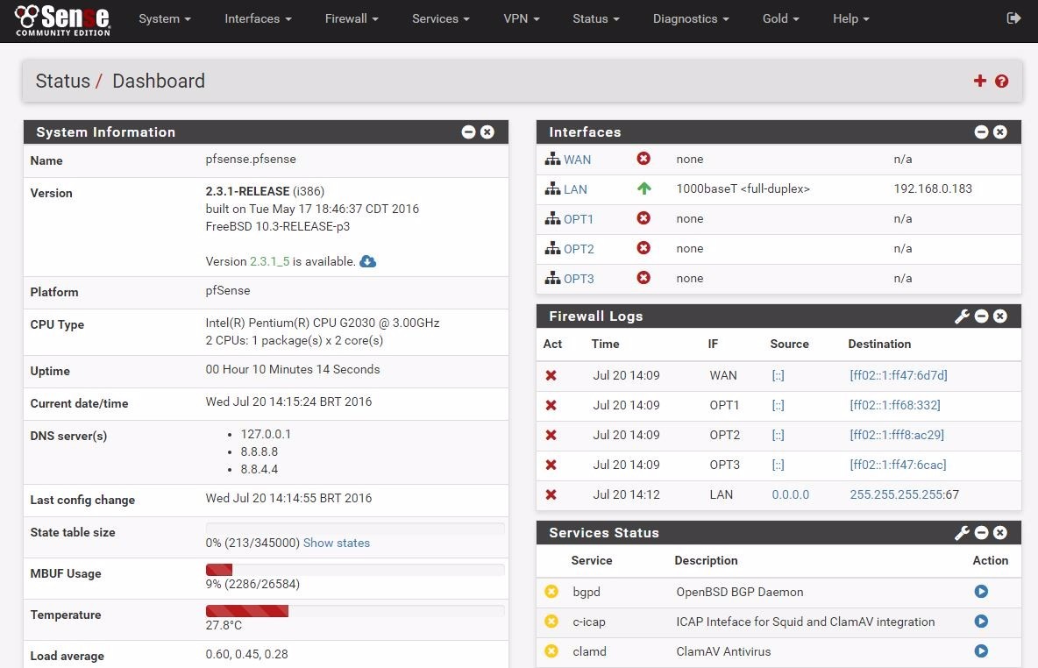Minimize the Interfaces widget

[x=982, y=131]
